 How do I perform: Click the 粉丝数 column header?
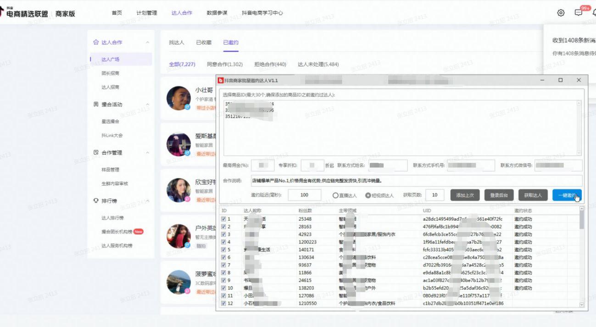click(305, 211)
